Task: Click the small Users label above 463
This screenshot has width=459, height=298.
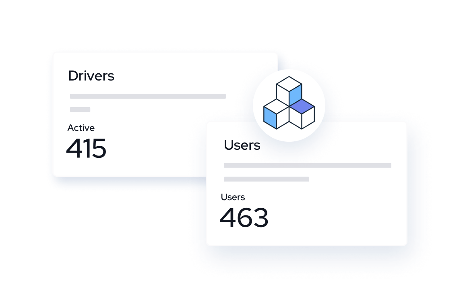Action: [233, 197]
